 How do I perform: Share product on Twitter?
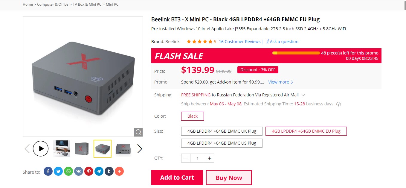(58, 171)
